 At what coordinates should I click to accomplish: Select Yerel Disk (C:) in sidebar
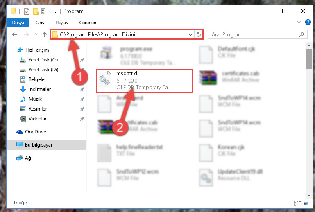pos(43,60)
